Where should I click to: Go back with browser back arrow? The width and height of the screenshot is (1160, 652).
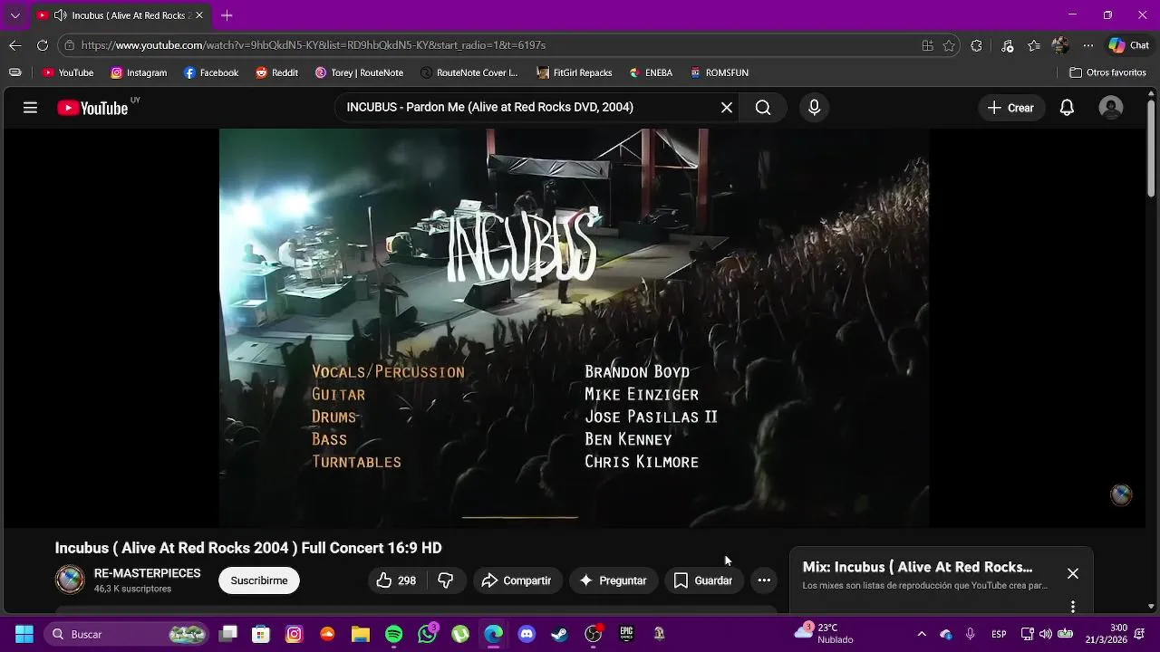pos(15,45)
